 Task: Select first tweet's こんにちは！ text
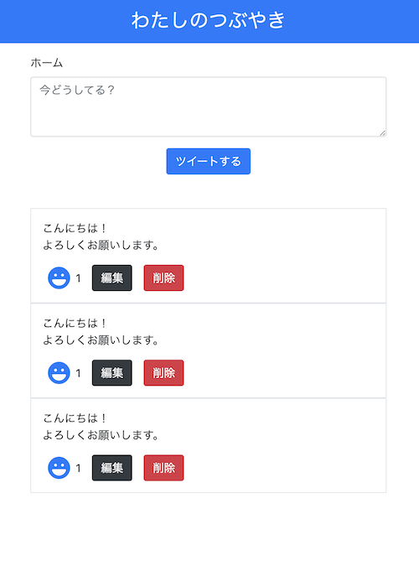[75, 228]
